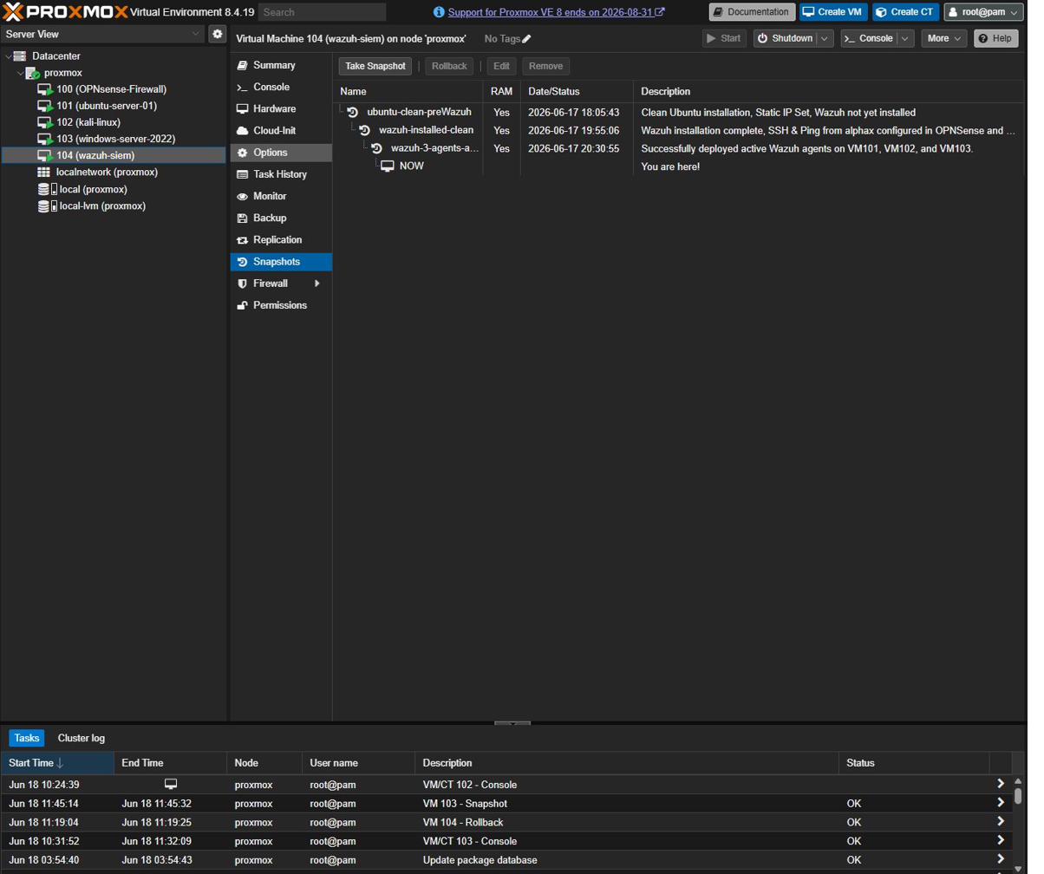Open the Permissions section
The image size is (1044, 874).
click(281, 305)
